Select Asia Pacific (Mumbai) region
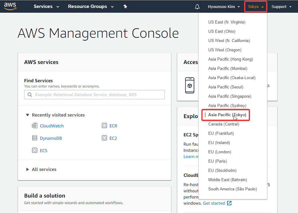The image size is (298, 213). (x=228, y=68)
